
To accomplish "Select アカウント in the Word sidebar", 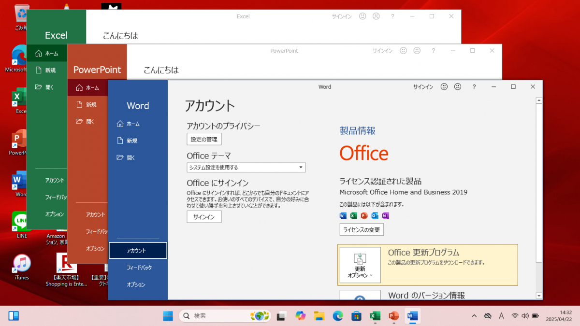I will pyautogui.click(x=138, y=251).
